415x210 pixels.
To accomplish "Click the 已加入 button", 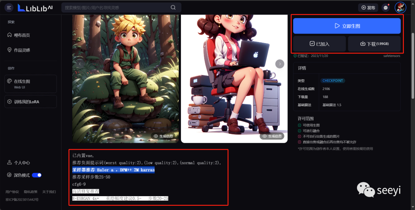I will coord(319,44).
